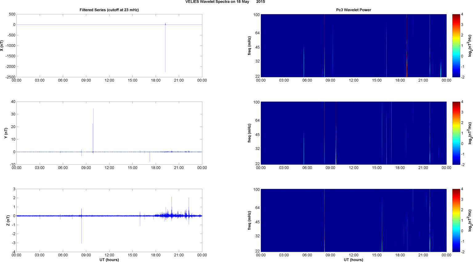Click the '500' tick atop the X plot
Image resolution: width=473 pixels, height=262 pixels.
click(x=12, y=14)
